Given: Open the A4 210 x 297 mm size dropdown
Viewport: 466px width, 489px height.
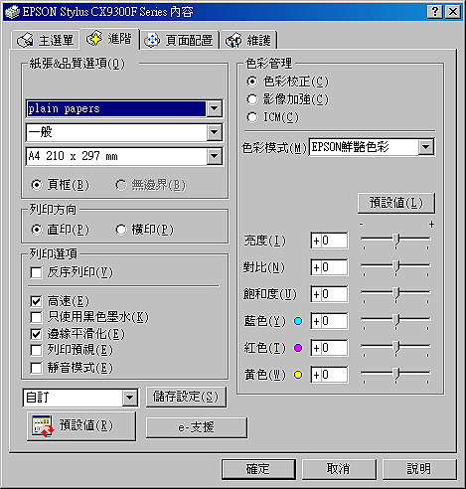Looking at the screenshot, I should (215, 156).
